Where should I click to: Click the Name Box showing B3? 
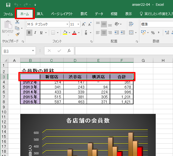(16, 51)
